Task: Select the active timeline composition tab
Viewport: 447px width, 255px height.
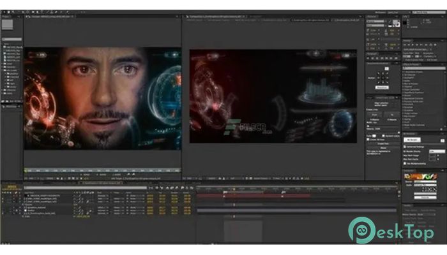Action: (x=100, y=183)
